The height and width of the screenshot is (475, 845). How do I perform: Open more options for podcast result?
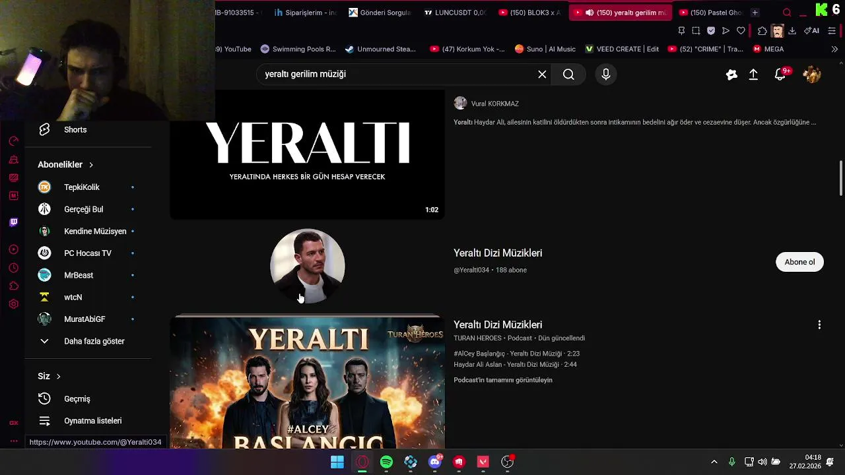point(819,325)
